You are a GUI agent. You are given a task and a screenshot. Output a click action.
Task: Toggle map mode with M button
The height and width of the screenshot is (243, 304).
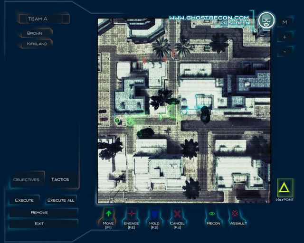[285, 22]
